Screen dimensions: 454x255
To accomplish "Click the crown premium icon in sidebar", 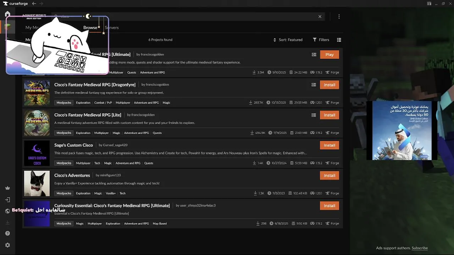I will (7, 188).
